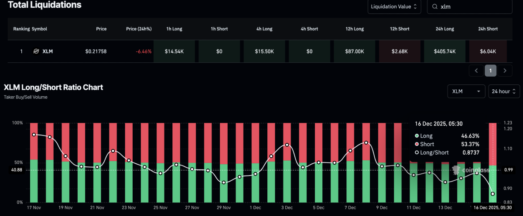The image size is (523, 216).
Task: Click the XLM Stellar coin icon
Action: click(x=36, y=51)
